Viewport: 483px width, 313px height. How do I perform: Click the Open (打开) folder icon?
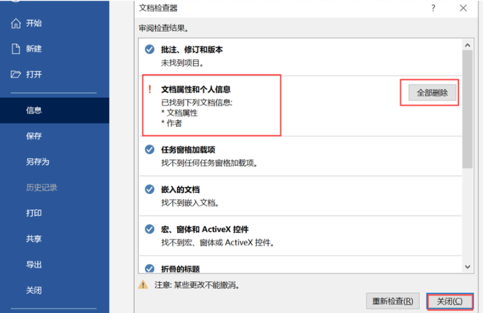(x=16, y=74)
